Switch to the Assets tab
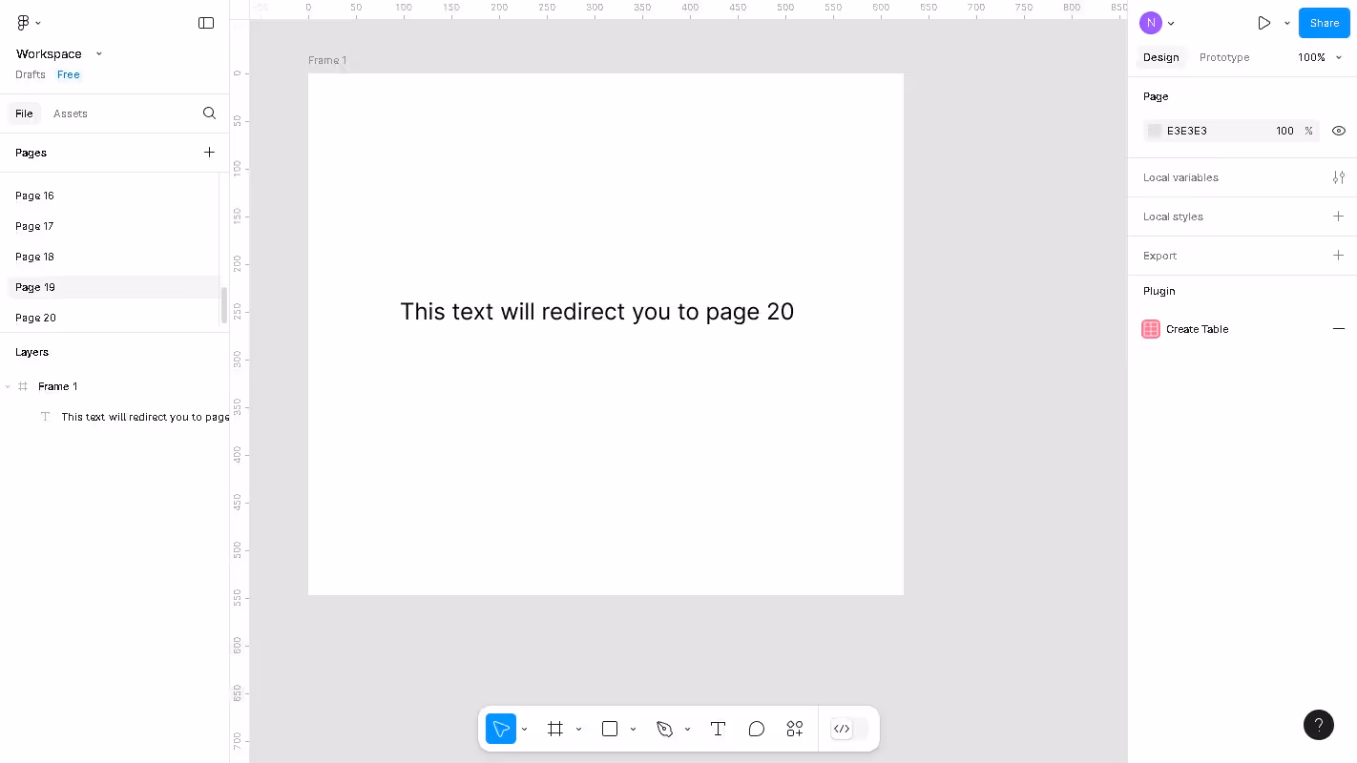 pyautogui.click(x=71, y=113)
